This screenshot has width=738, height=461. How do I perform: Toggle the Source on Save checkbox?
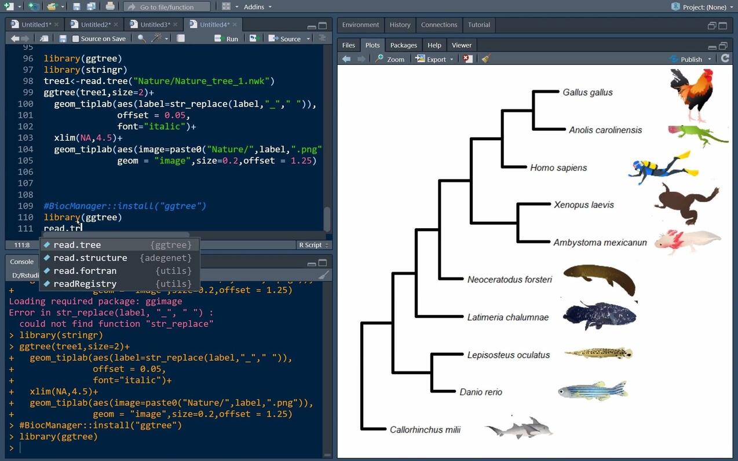click(x=76, y=39)
